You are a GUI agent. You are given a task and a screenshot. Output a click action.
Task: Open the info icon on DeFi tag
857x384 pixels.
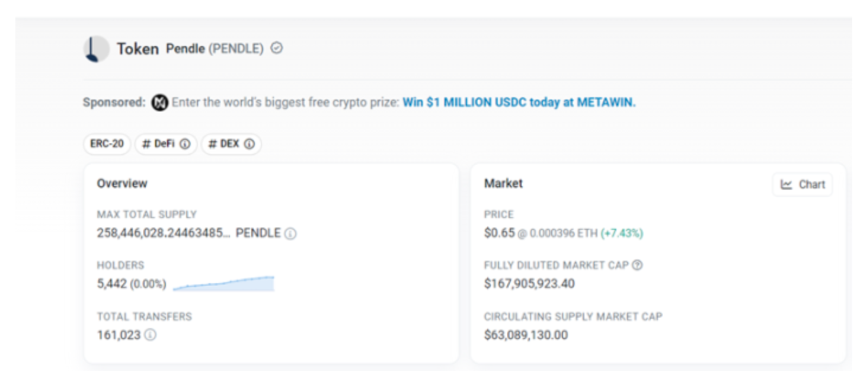(x=185, y=144)
